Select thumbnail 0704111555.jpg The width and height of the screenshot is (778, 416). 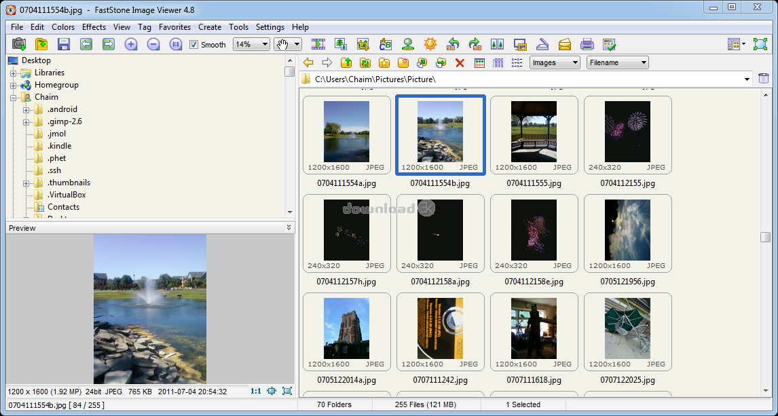[534, 135]
